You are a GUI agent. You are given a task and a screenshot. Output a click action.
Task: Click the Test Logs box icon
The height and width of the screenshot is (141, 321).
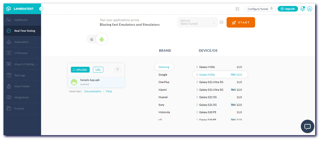coord(9,75)
